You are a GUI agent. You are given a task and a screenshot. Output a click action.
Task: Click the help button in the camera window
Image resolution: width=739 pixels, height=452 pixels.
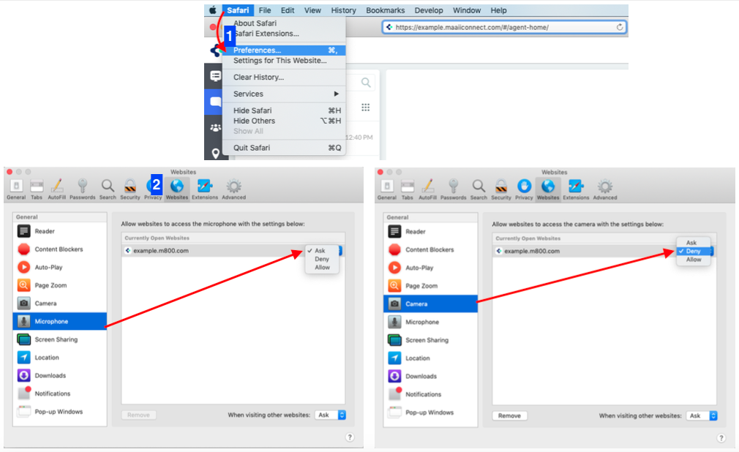(x=721, y=438)
